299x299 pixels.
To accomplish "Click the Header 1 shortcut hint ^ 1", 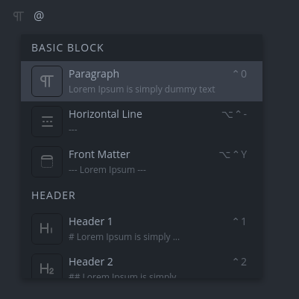I will pyautogui.click(x=239, y=221).
